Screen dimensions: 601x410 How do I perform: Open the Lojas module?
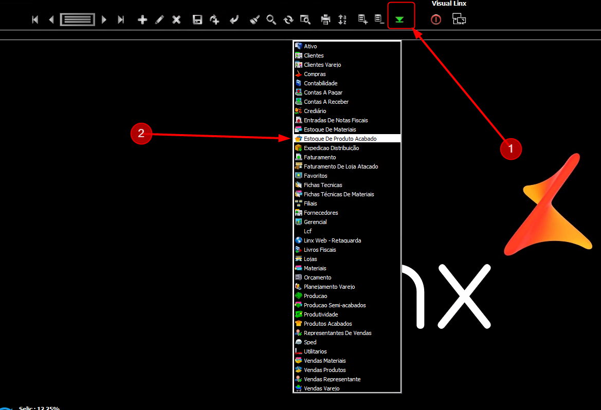coord(347,259)
